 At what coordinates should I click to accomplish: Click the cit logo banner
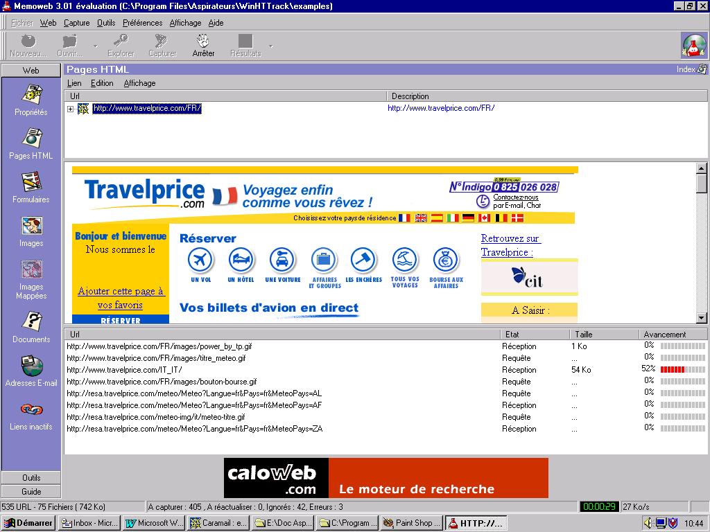click(x=529, y=277)
